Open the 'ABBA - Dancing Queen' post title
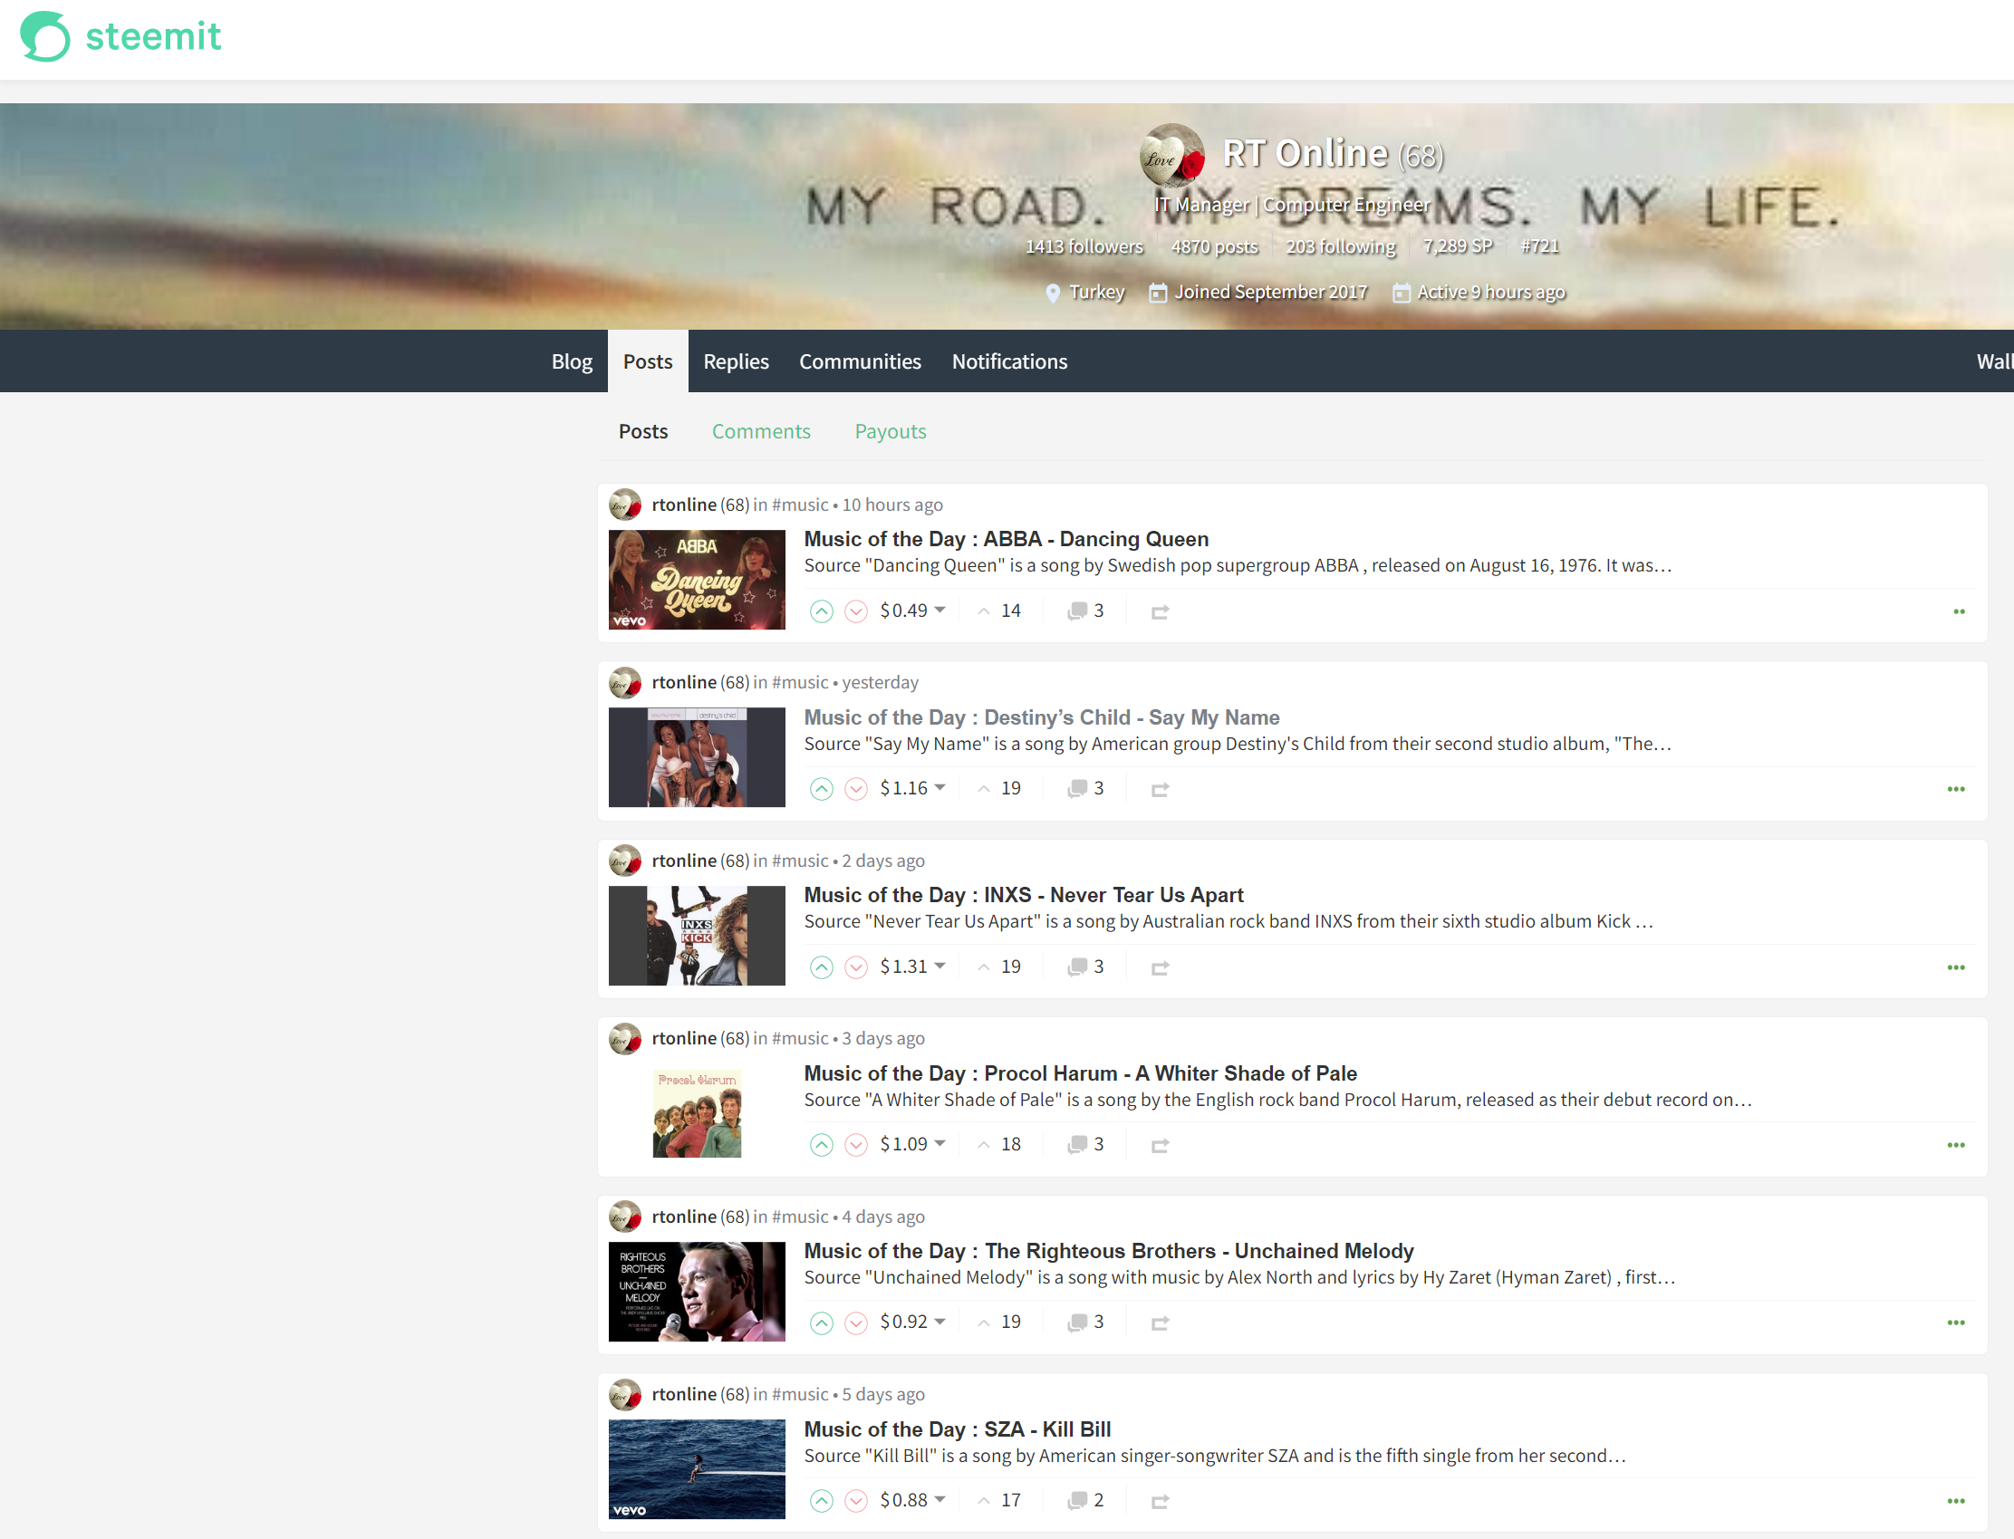Viewport: 2014px width, 1539px height. [x=1006, y=540]
